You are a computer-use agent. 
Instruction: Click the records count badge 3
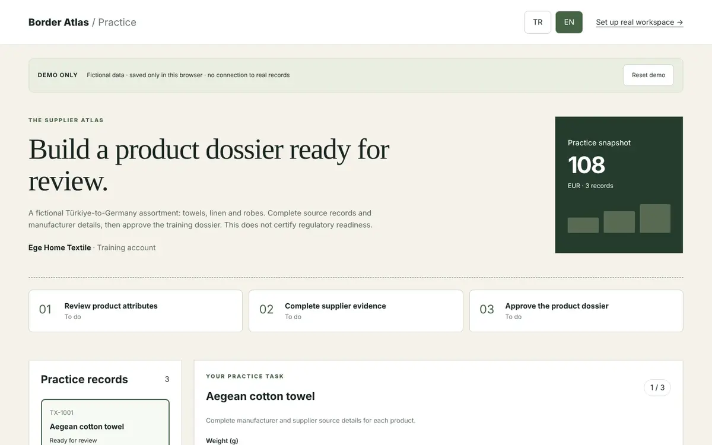coord(167,379)
